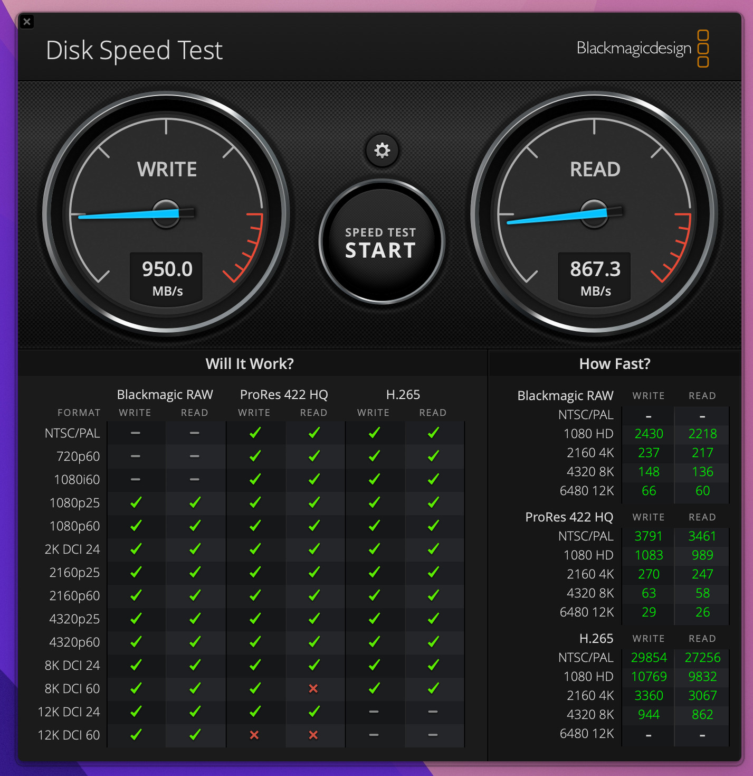Click the 950.0 MB/s write readout
The height and width of the screenshot is (776, 753).
point(167,278)
